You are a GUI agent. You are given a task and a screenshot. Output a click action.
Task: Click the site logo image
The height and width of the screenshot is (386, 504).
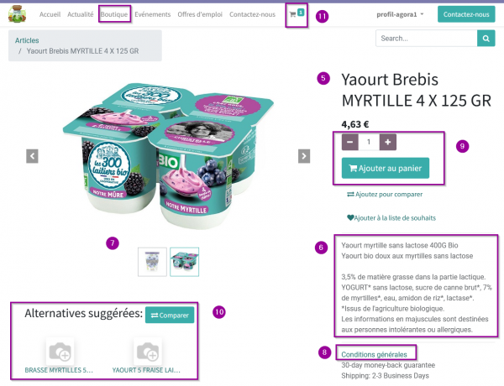click(x=18, y=13)
